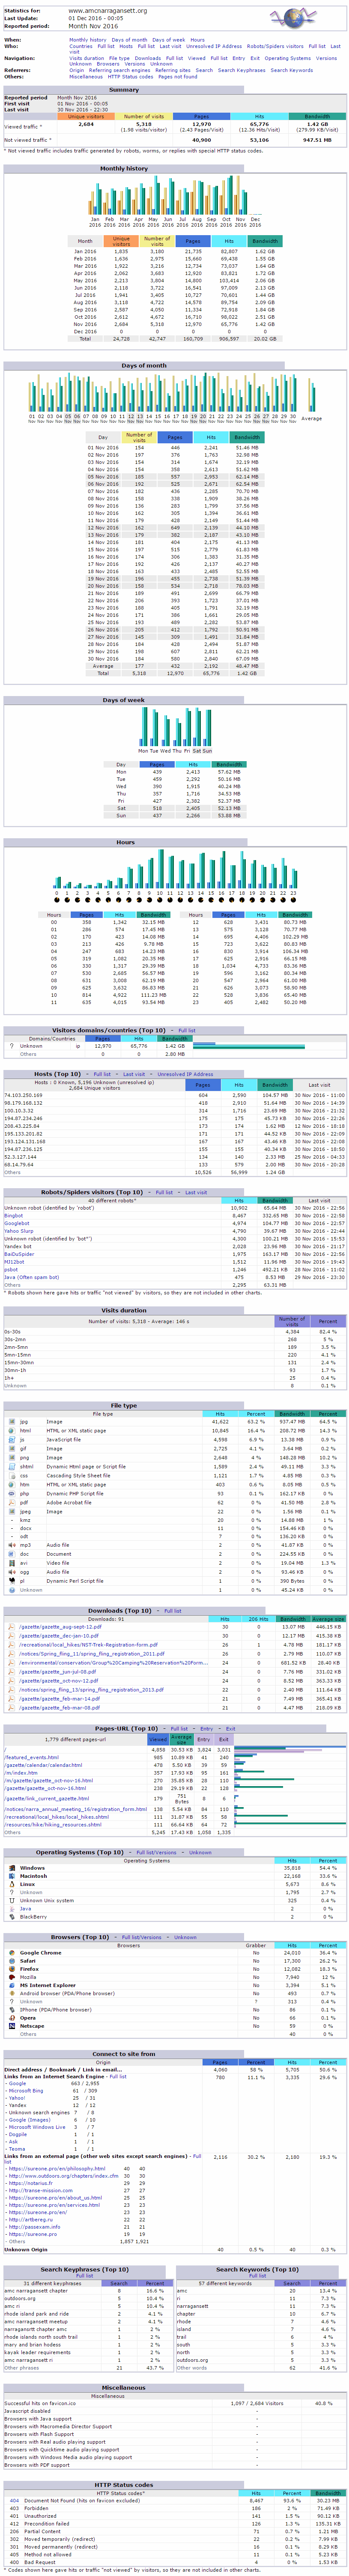The height and width of the screenshot is (2576, 349).
Task: Click the jpg image file type icon
Action: tap(11, 1421)
